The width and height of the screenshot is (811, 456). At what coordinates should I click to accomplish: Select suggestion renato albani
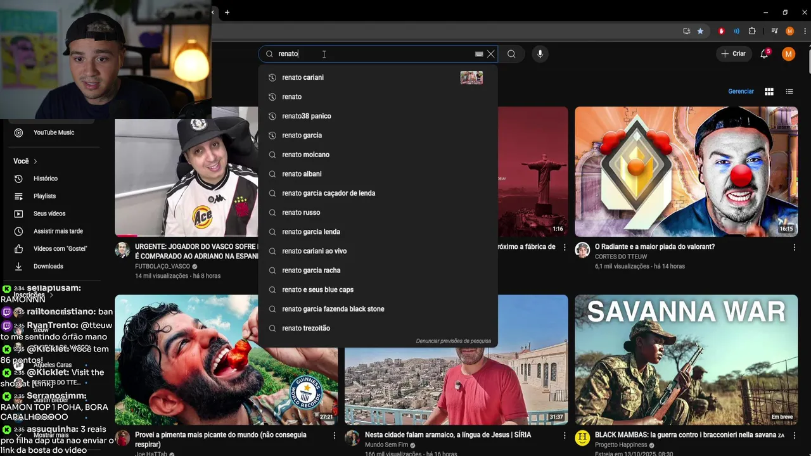coord(378,174)
